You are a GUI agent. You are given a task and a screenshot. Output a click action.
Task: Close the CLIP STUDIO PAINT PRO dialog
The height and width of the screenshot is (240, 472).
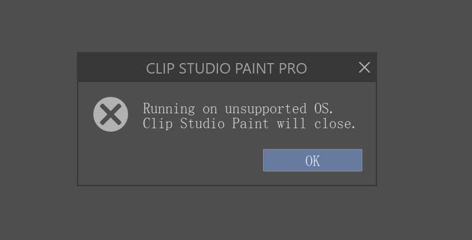364,68
